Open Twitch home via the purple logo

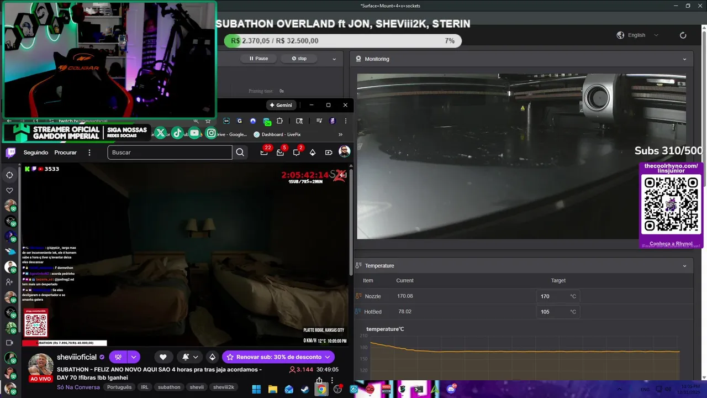[x=10, y=153]
